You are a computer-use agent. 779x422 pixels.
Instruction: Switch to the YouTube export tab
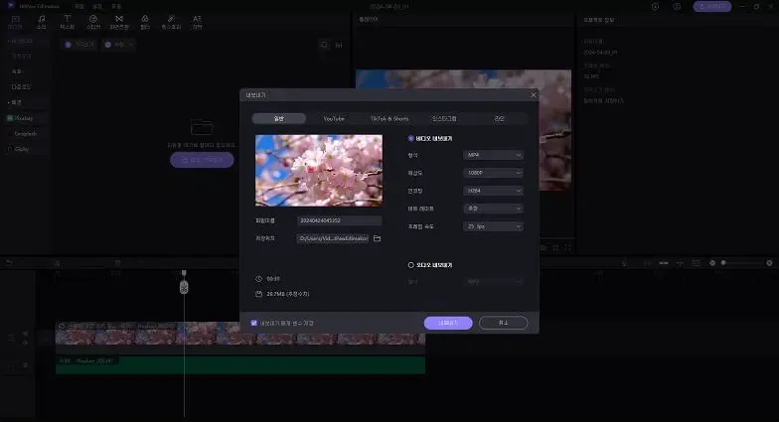point(334,118)
